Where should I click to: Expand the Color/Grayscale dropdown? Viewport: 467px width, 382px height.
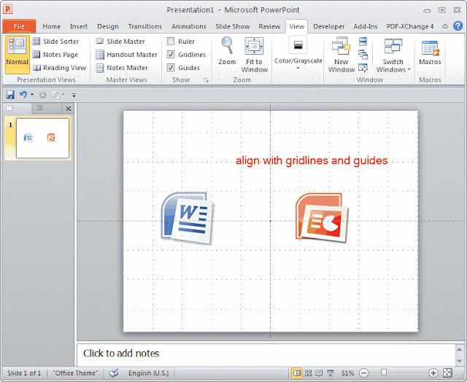(298, 69)
